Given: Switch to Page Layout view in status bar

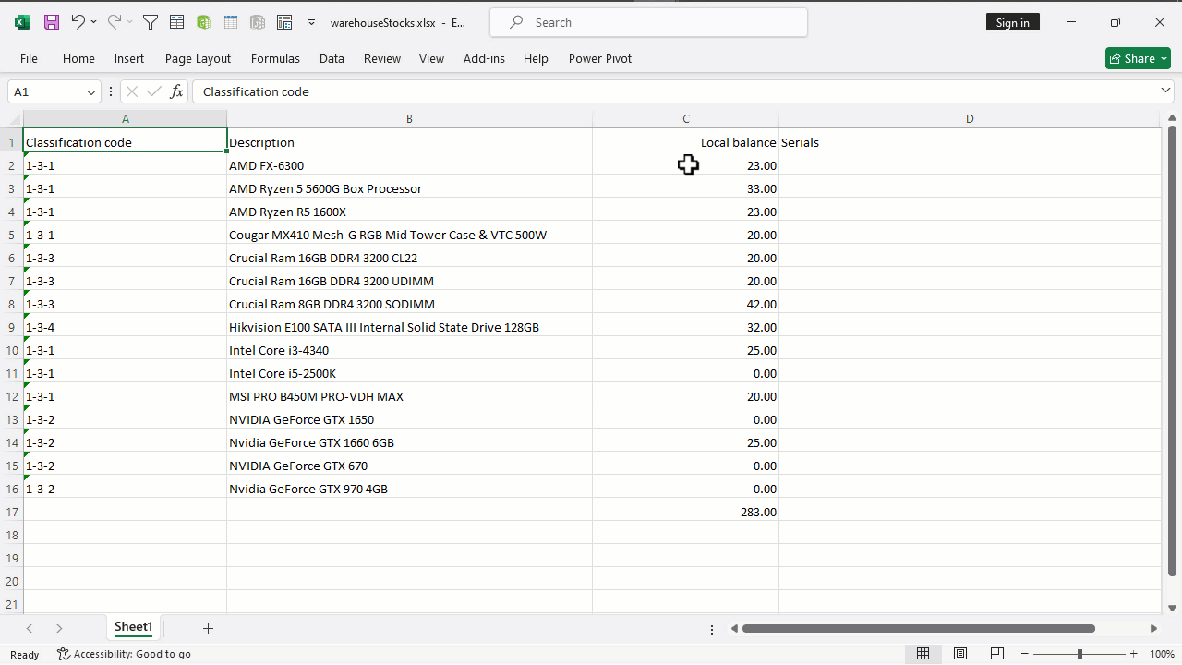Looking at the screenshot, I should [960, 654].
